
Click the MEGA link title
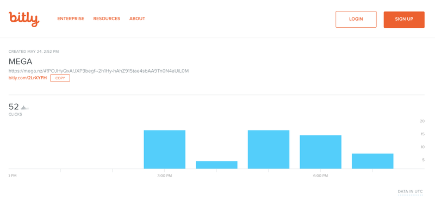[21, 61]
